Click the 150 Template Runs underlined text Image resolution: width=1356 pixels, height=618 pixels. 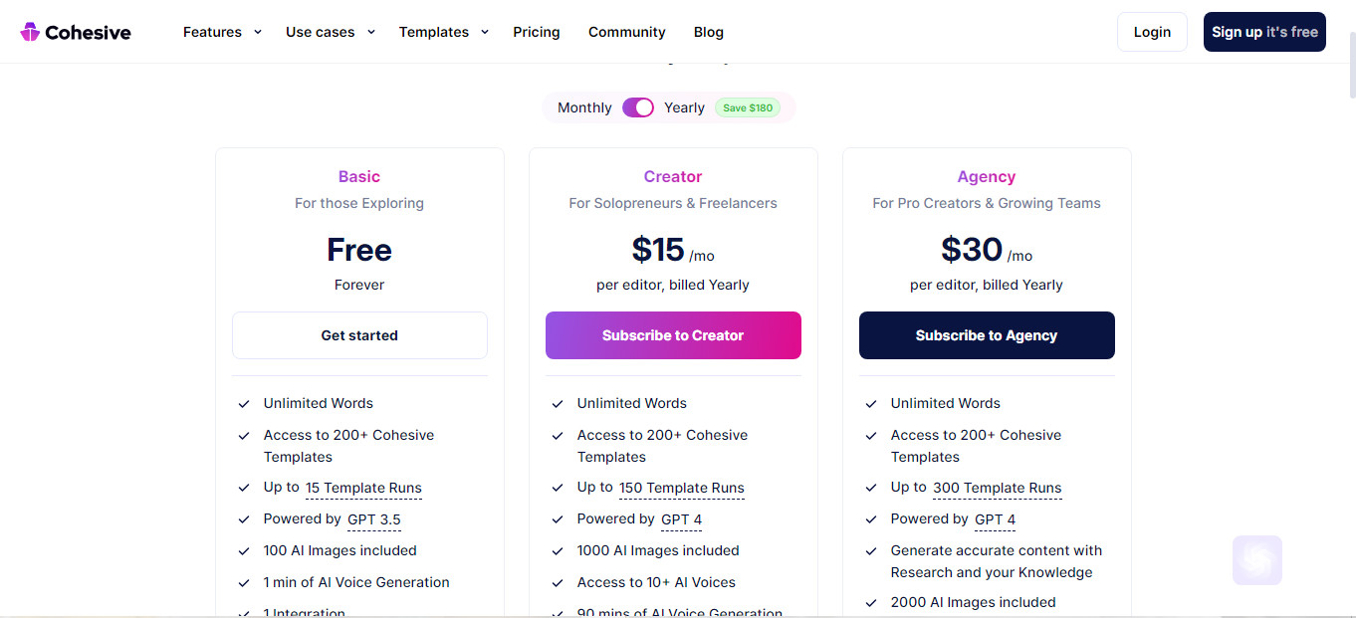(682, 488)
